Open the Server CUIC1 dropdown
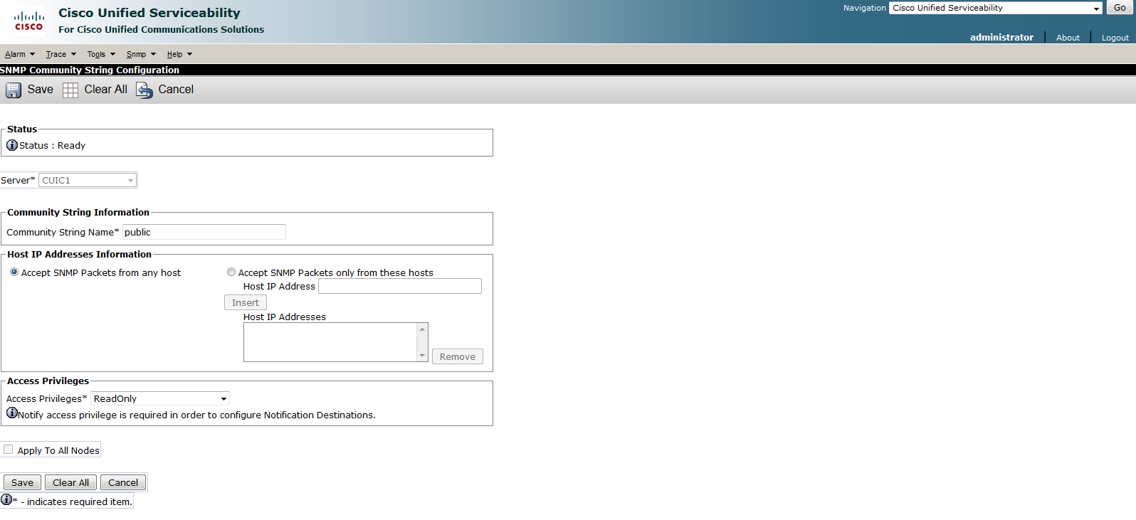 coord(88,180)
